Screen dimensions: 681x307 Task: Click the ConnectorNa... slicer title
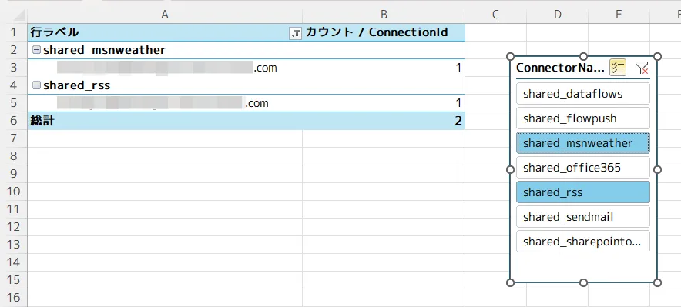(x=560, y=68)
